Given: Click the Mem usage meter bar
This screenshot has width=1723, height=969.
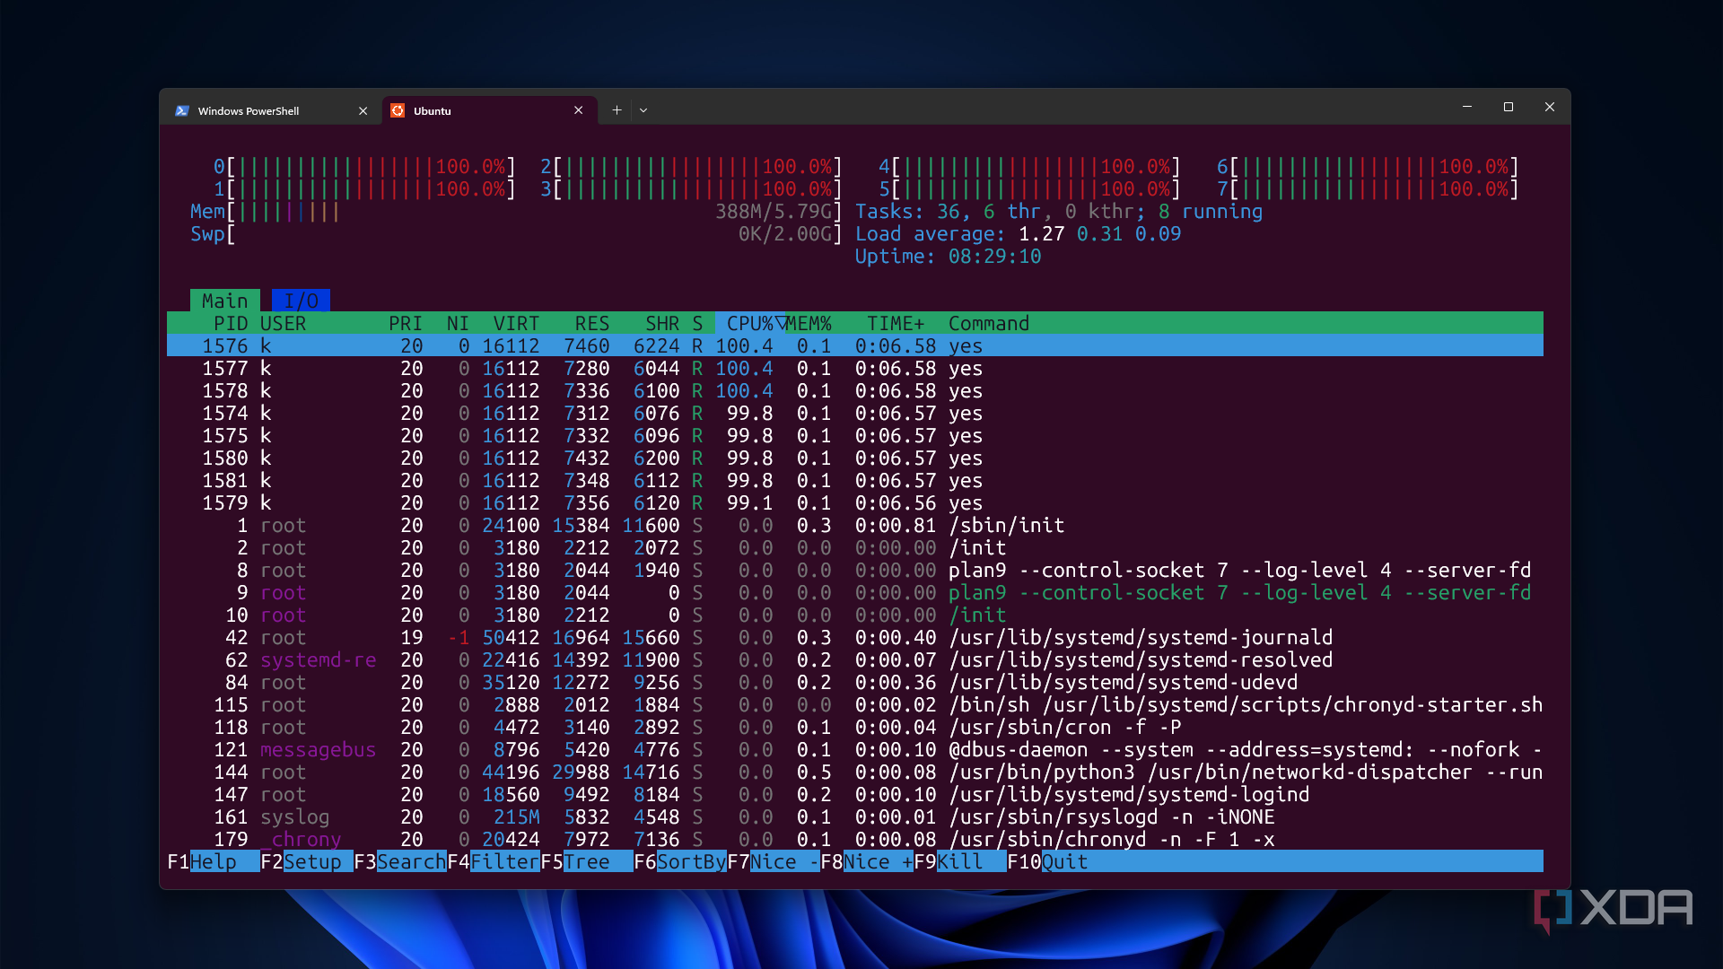Looking at the screenshot, I should tap(516, 211).
